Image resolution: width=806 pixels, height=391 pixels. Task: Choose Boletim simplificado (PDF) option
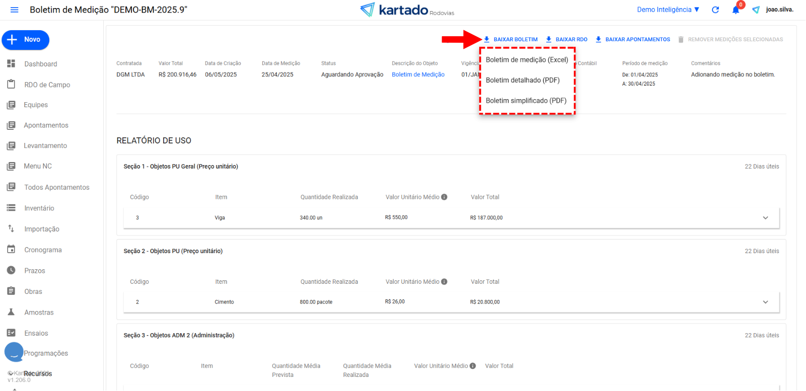526,101
